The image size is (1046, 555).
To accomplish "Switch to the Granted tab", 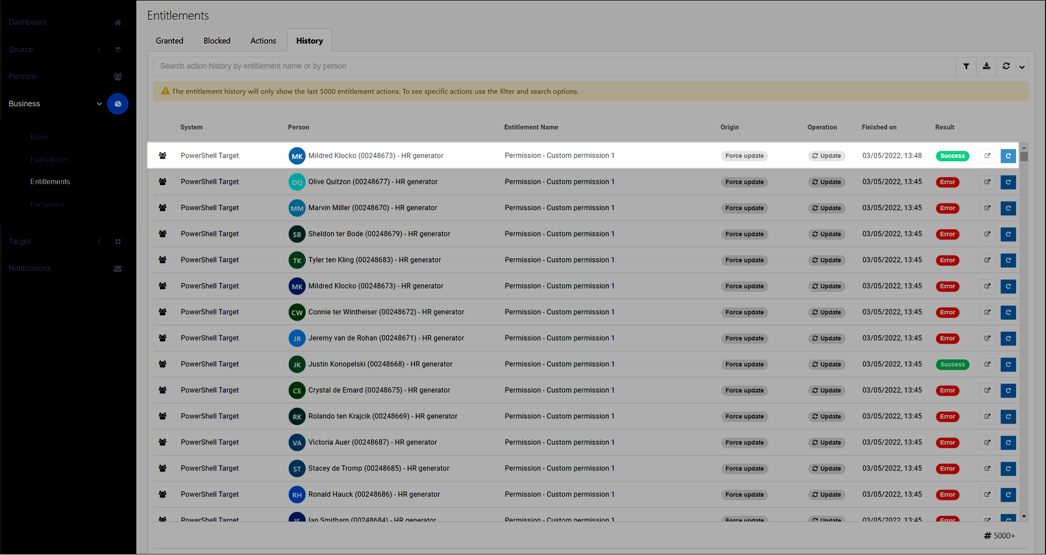I will (169, 41).
